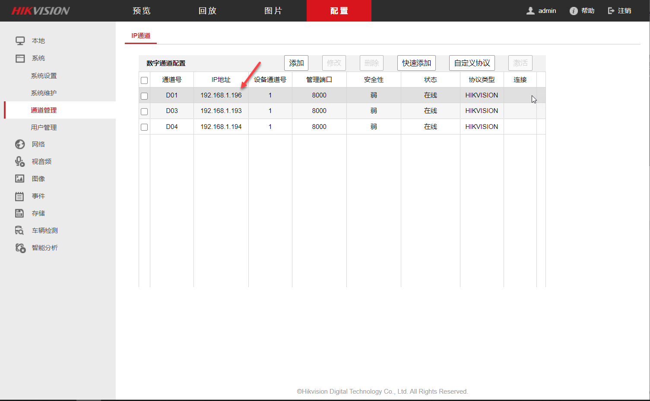Click the 本地 monitor icon

click(x=20, y=41)
